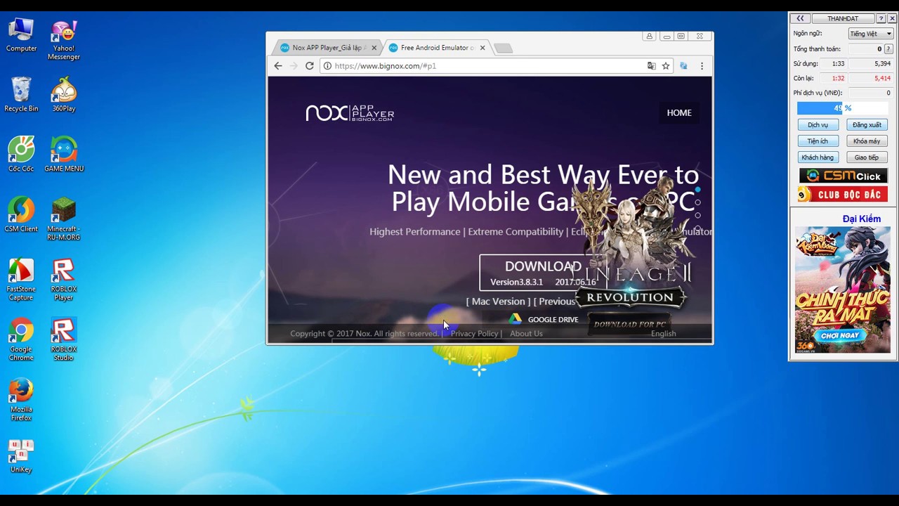
Task: Open the Previous versions link
Action: tap(554, 301)
